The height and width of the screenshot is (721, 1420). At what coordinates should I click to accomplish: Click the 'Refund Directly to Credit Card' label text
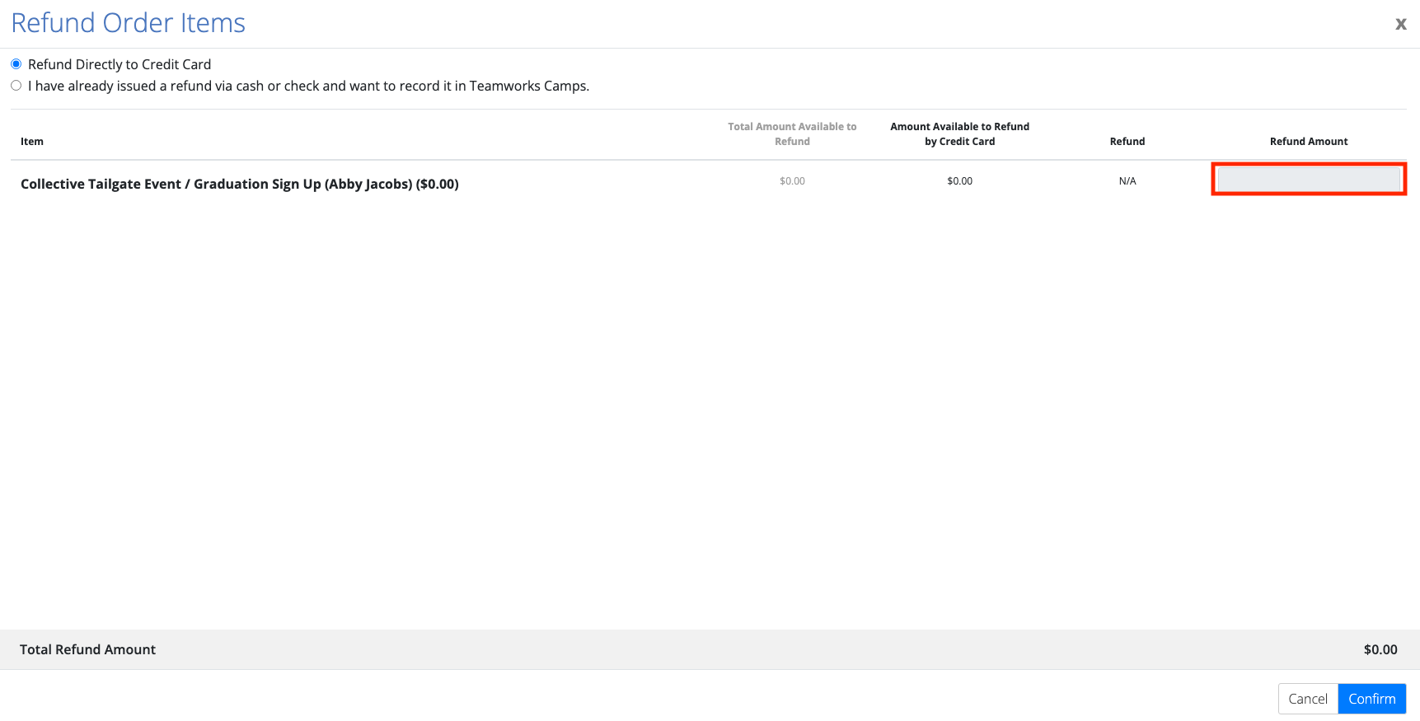coord(120,64)
